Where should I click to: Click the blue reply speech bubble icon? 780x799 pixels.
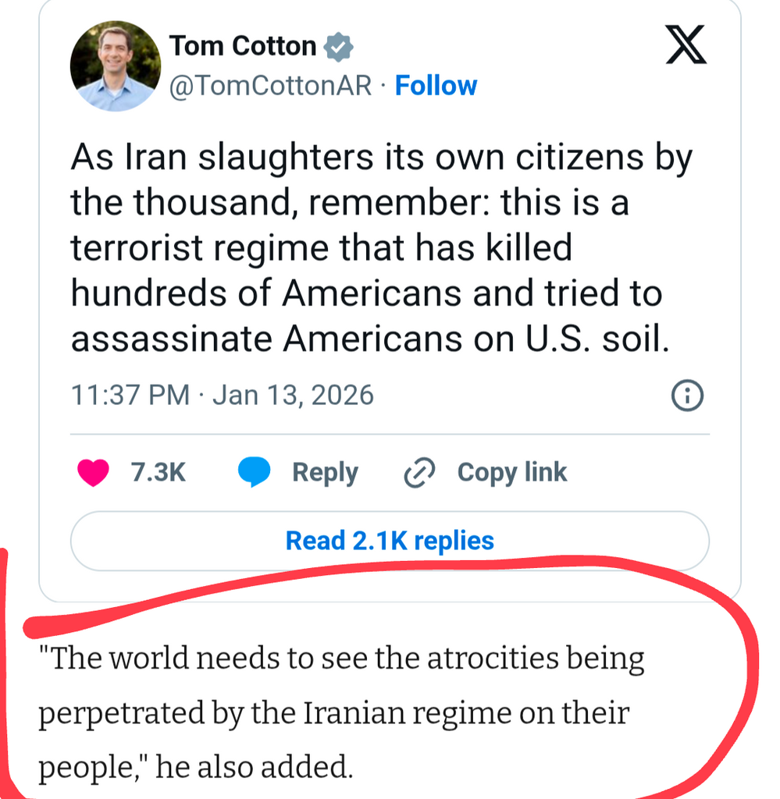(x=254, y=473)
